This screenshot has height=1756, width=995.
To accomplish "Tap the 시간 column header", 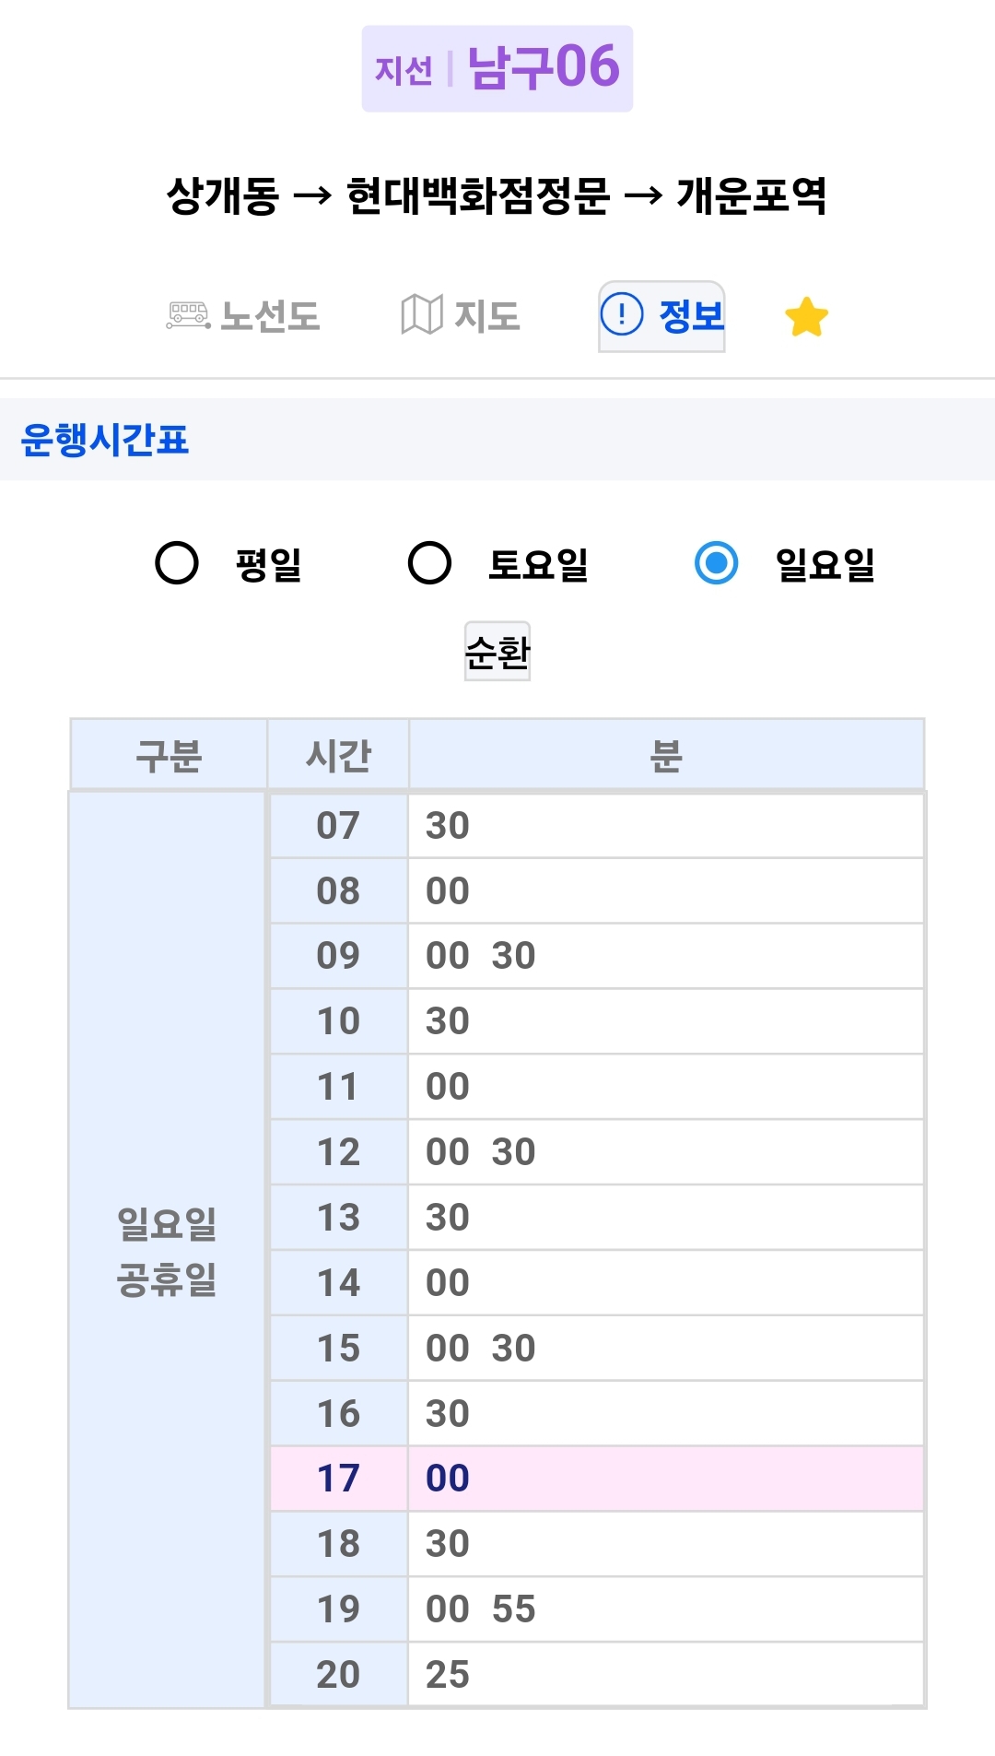I will tap(338, 755).
